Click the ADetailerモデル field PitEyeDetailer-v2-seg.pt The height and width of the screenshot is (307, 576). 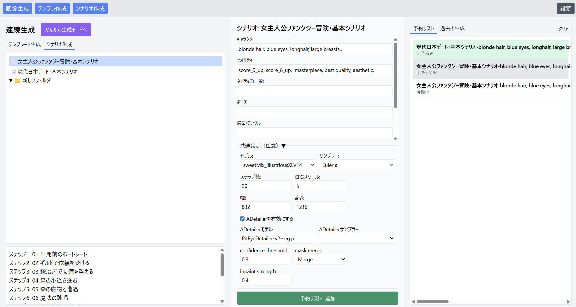tap(278, 238)
